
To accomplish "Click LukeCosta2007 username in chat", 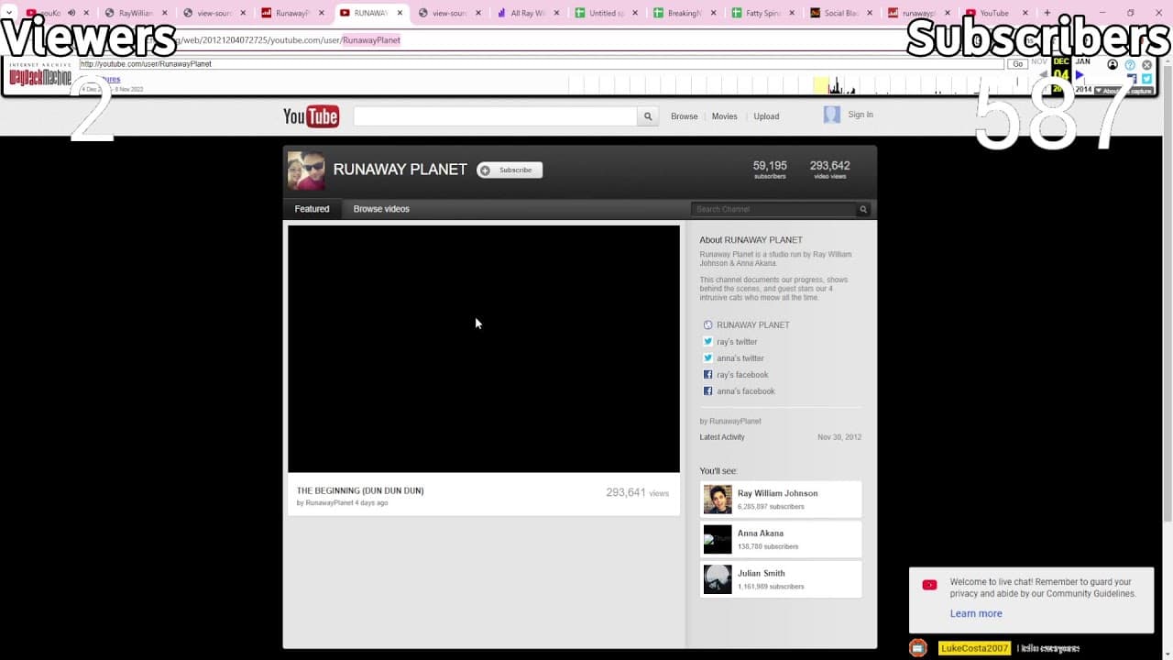I will [x=973, y=648].
